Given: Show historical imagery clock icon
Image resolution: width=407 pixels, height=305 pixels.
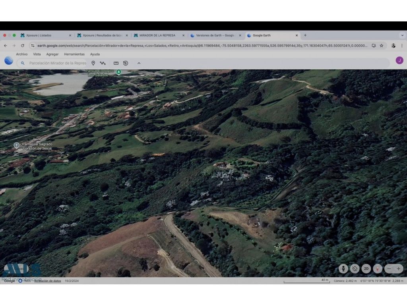Looking at the screenshot, I should pos(126,63).
